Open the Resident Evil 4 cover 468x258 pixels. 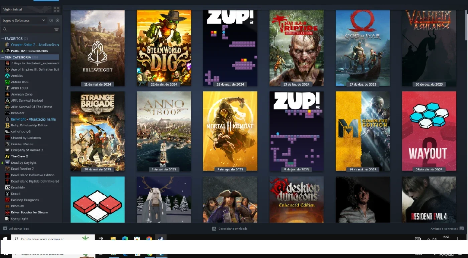click(x=429, y=200)
